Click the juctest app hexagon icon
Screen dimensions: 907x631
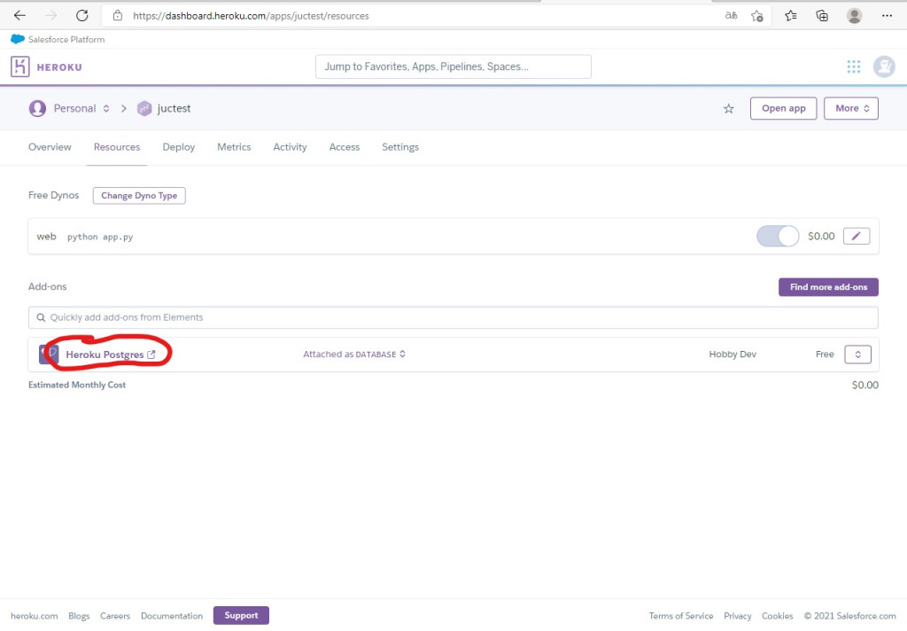tap(144, 108)
